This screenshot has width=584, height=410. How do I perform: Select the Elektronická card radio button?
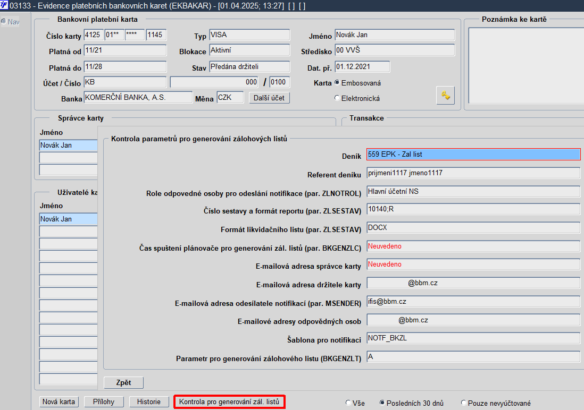[x=337, y=98]
